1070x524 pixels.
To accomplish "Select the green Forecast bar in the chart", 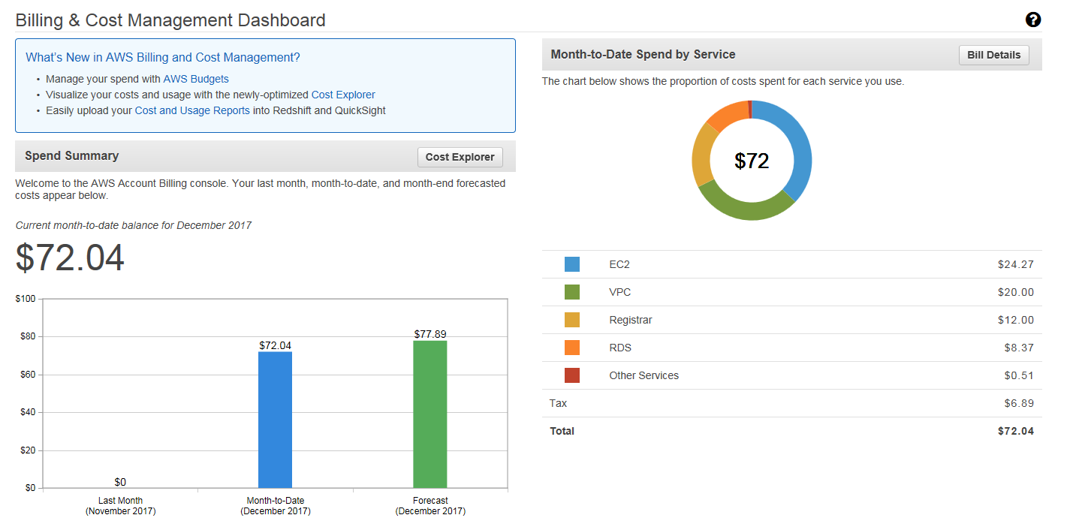I will [x=430, y=414].
